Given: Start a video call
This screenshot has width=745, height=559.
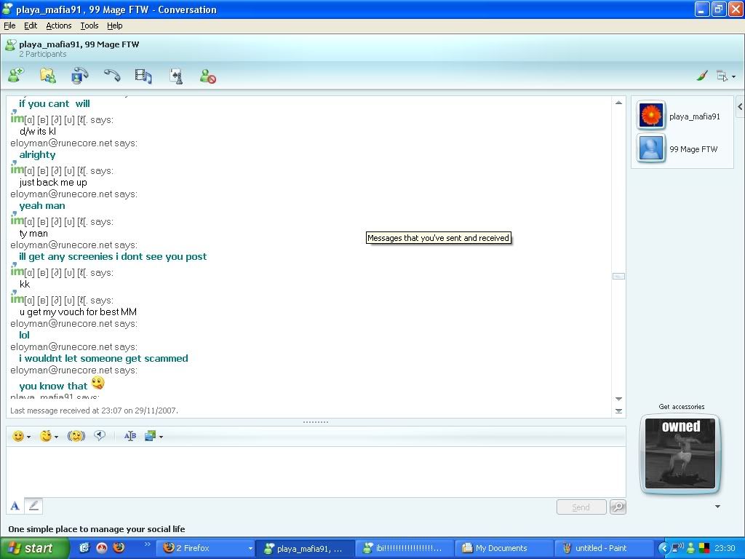Looking at the screenshot, I should (79, 75).
